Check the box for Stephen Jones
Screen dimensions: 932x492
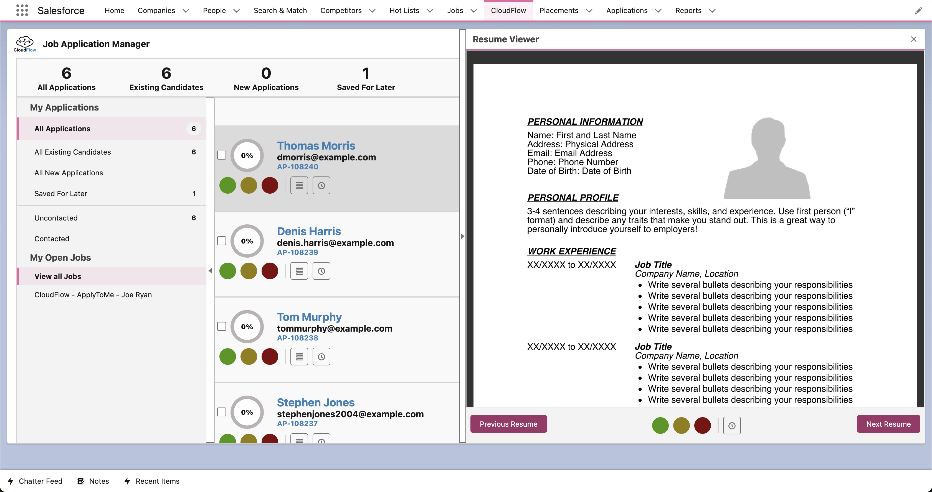pyautogui.click(x=221, y=412)
